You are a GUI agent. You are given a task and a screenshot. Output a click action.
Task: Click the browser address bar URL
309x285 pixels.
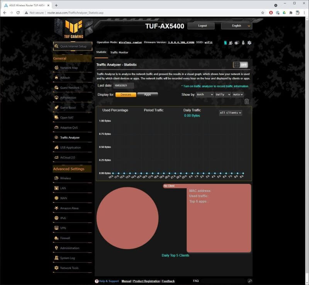pos(75,13)
